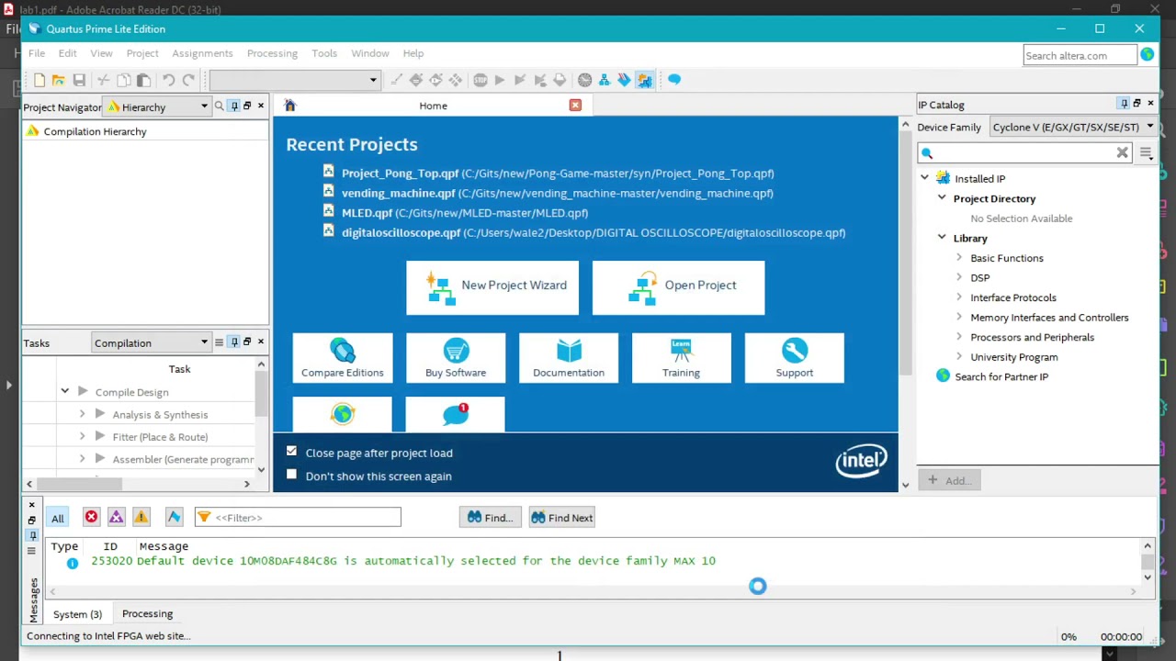Screen dimensions: 1176x661
Task: Open the Training tile
Action: [x=681, y=358]
